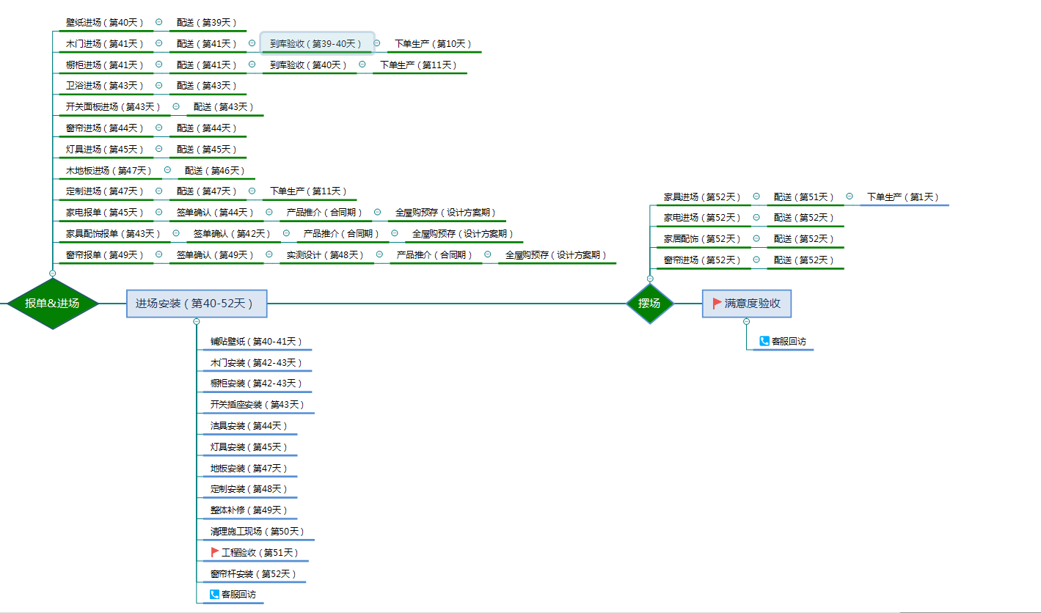Collapse children below 进场安装（第40-52天）

point(197,321)
